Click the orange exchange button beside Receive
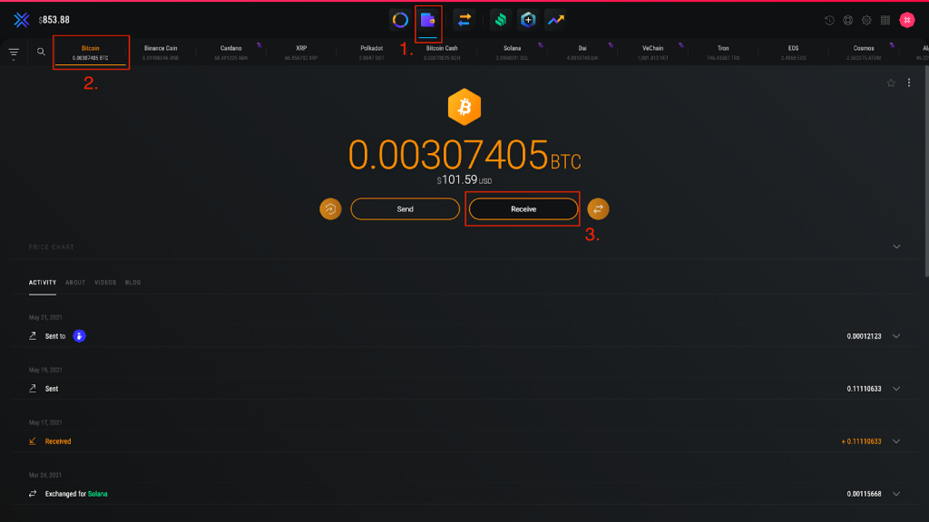This screenshot has width=929, height=522. tap(599, 209)
